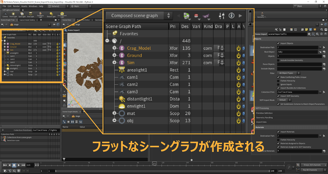Open the Render menu
Image resolution: width=328 pixels, height=174 pixels.
(x=16, y=6)
